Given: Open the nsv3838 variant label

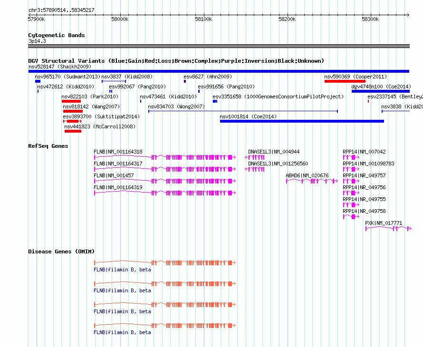Looking at the screenshot, I should 402,106.
